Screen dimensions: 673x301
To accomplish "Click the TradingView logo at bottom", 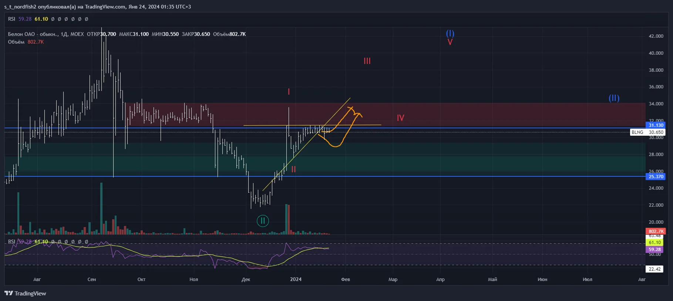I will [x=25, y=293].
